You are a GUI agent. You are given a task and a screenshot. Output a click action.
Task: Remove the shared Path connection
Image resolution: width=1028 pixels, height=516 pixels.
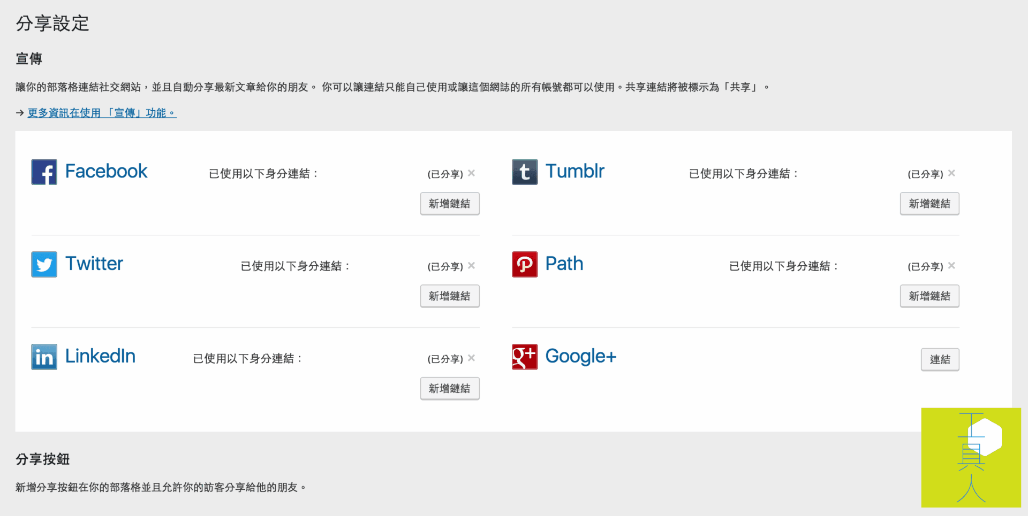click(951, 265)
